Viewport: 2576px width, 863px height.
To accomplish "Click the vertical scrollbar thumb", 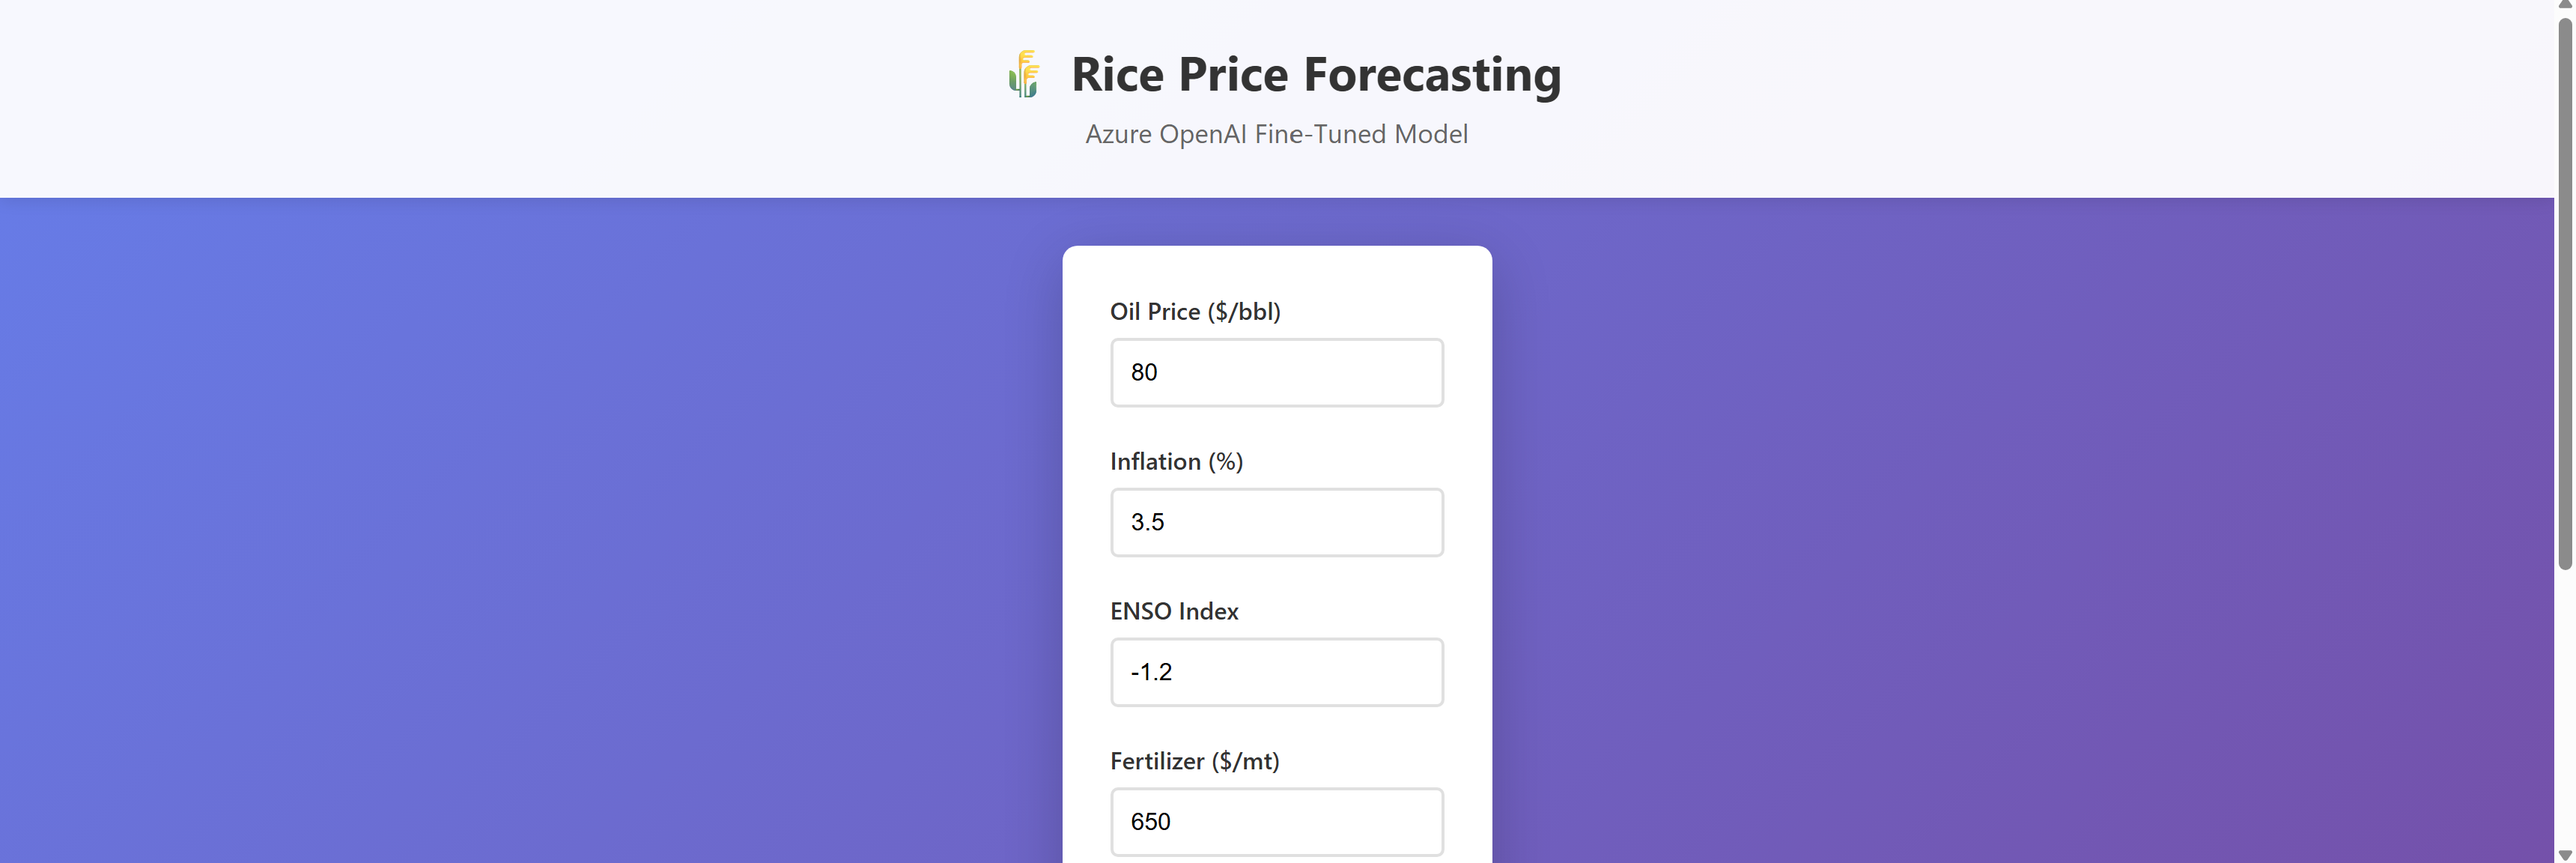I will [2565, 290].
